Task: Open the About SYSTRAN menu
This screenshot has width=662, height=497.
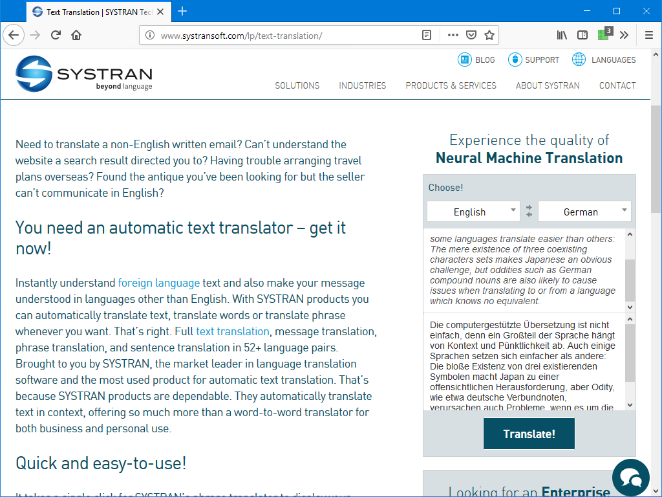Action: [x=548, y=85]
